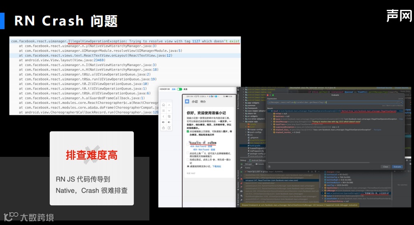Open debug panel gear settings icon
Image resolution: width=414 pixels, height=225 pixels.
pyautogui.click(x=407, y=160)
